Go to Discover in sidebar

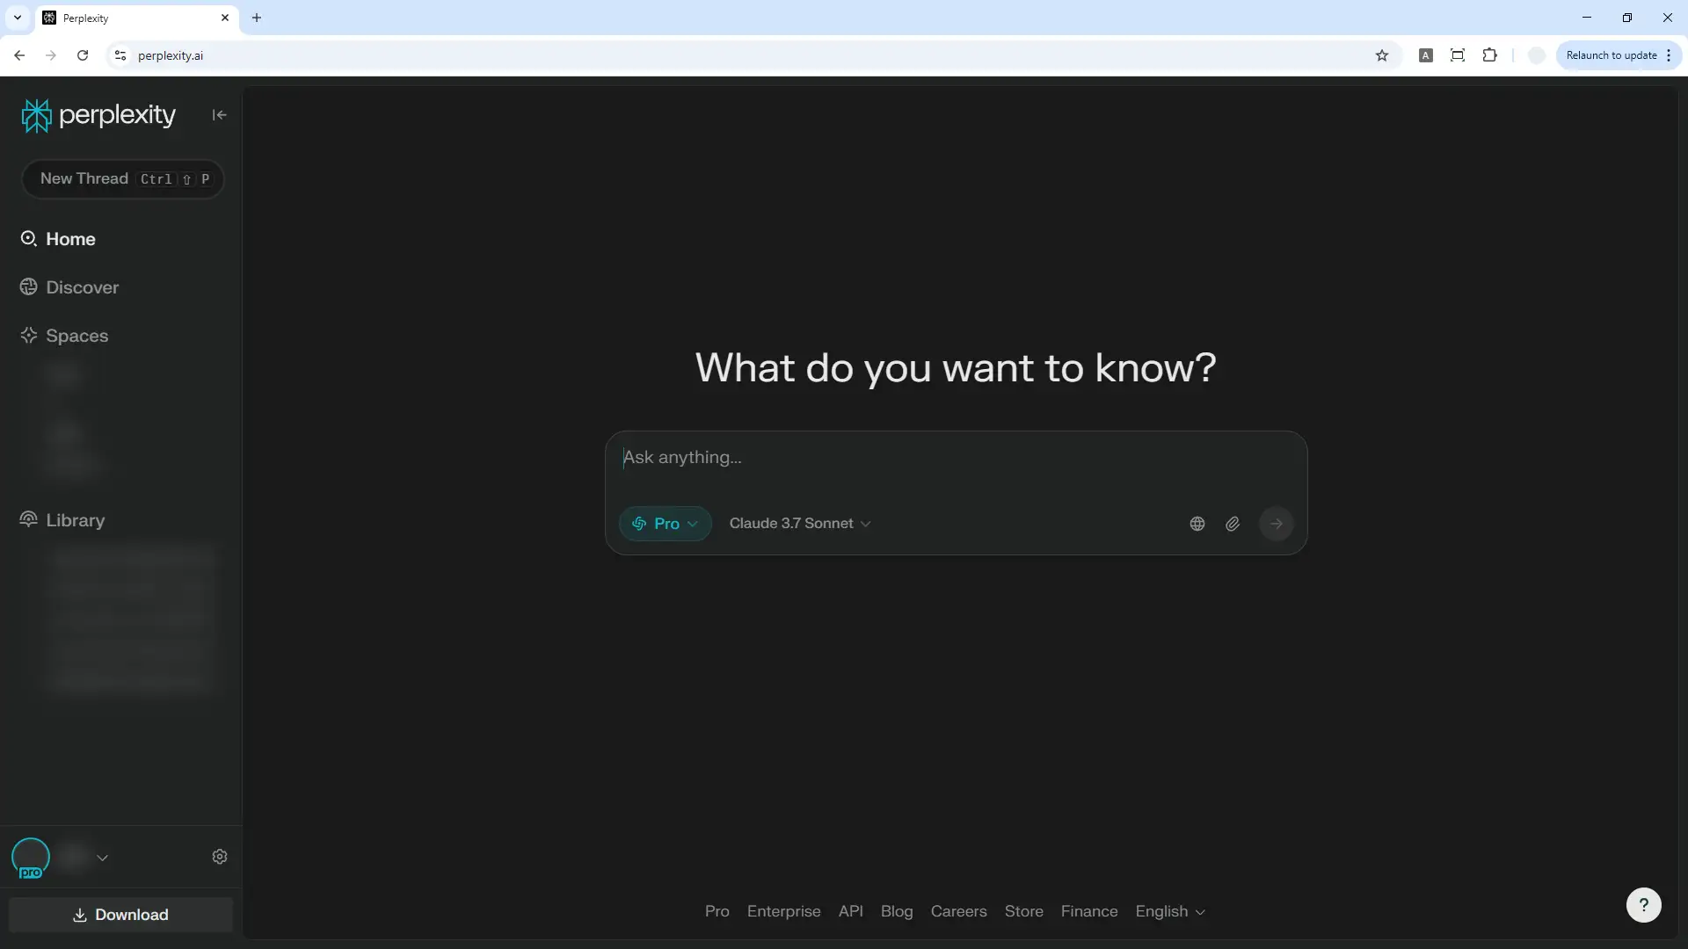coord(82,287)
